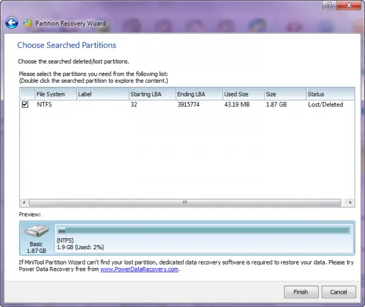Sort by Size column header
This screenshot has height=307, width=365.
[285, 94]
